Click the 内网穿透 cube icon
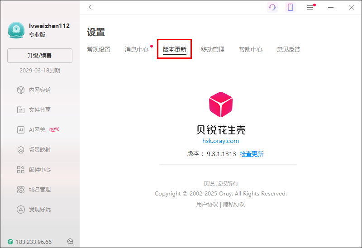362x248 pixels. [21, 90]
